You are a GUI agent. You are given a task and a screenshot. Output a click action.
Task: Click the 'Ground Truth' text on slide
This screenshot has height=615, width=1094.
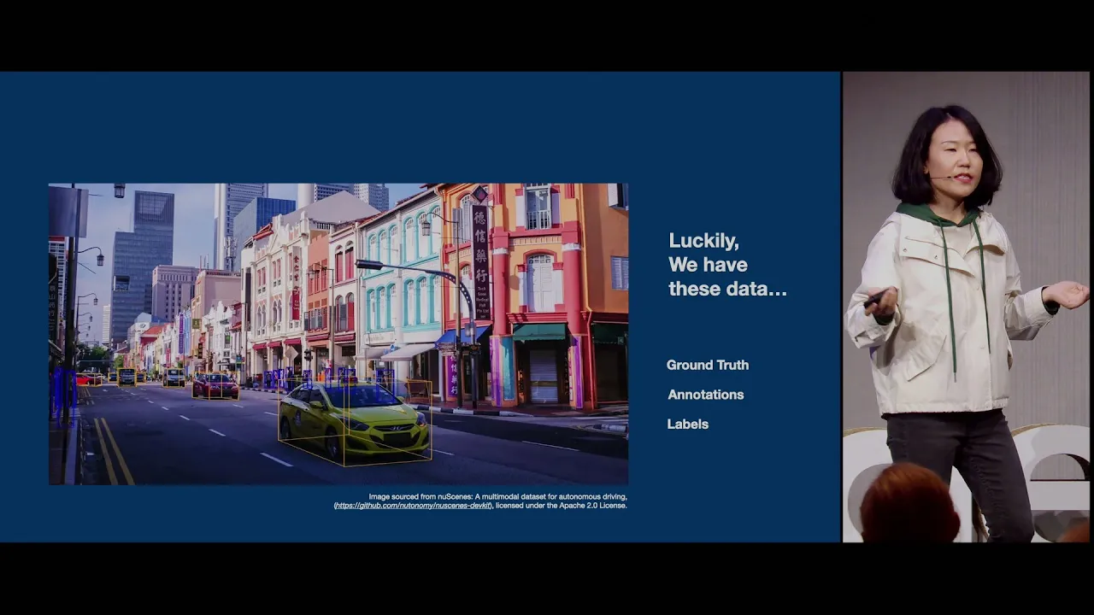(708, 365)
